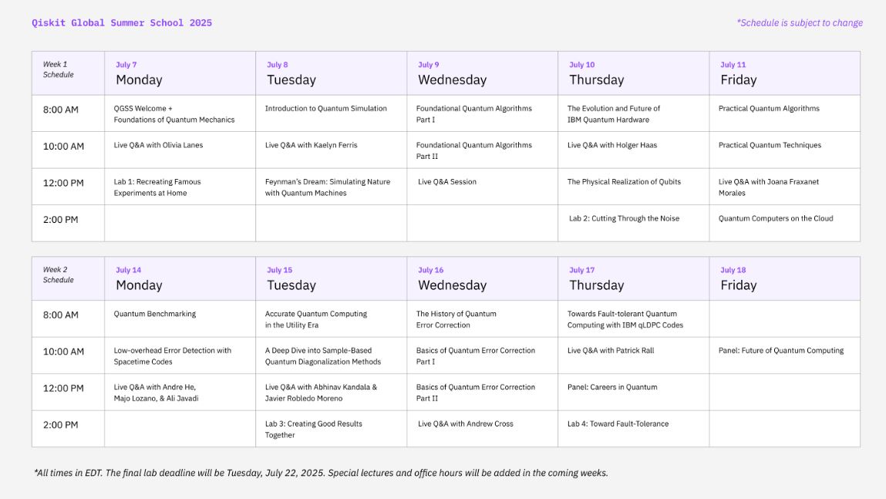Click the Qiskit Global Summer School 2025 title
This screenshot has height=499, width=886.
click(x=122, y=23)
